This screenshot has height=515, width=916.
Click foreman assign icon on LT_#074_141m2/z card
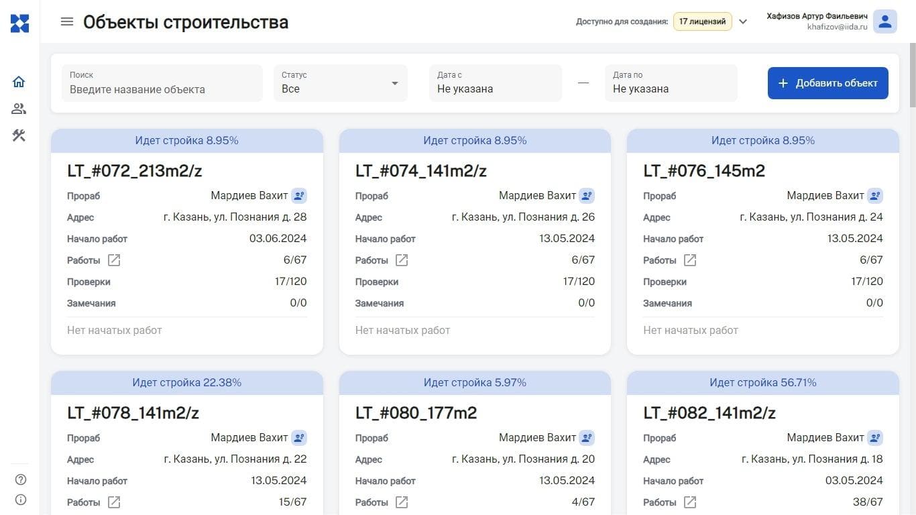click(587, 196)
